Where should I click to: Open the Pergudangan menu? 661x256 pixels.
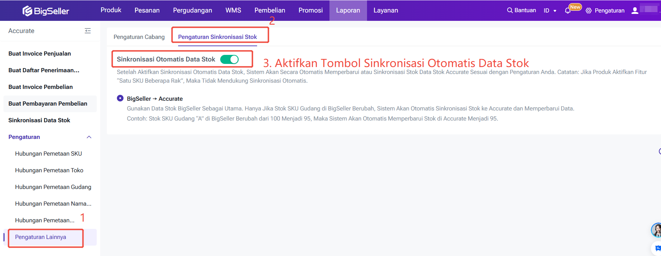(x=192, y=10)
